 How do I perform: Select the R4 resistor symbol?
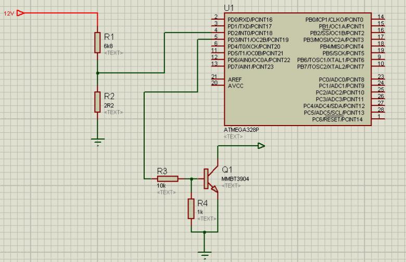[x=191, y=209]
